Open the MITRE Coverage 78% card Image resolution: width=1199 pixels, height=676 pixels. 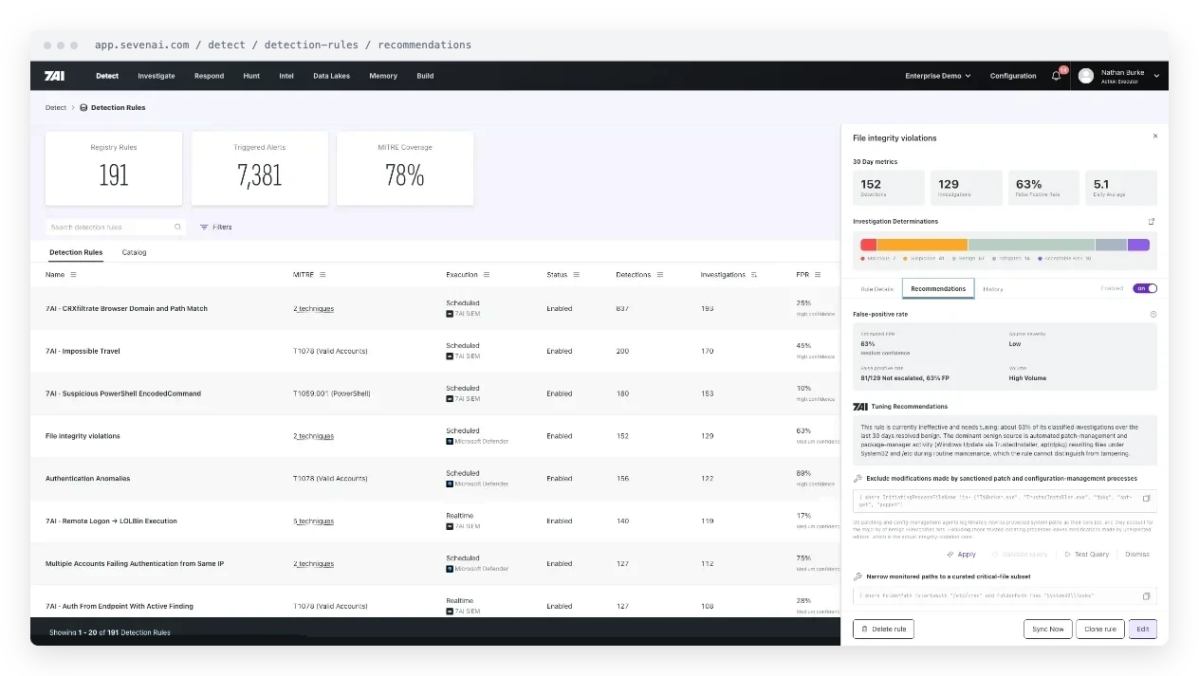(405, 168)
